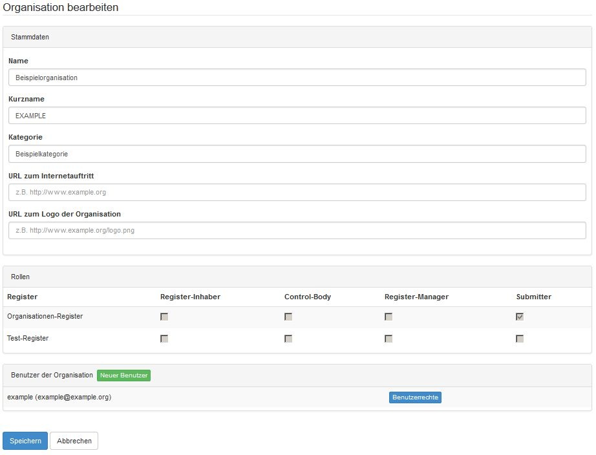The image size is (596, 455).
Task: Select the URL zum Logo field
Action: pos(297,230)
